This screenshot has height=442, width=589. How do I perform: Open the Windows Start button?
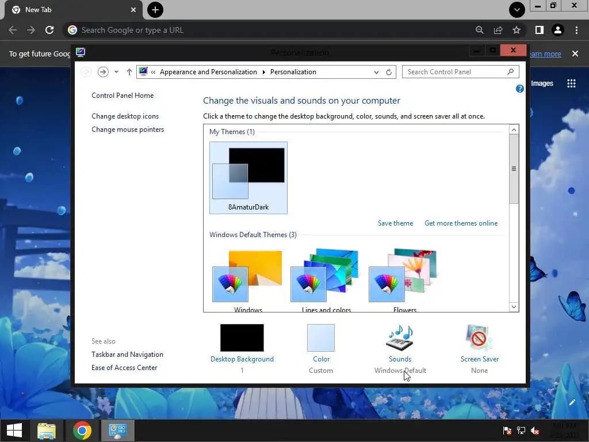[14, 430]
